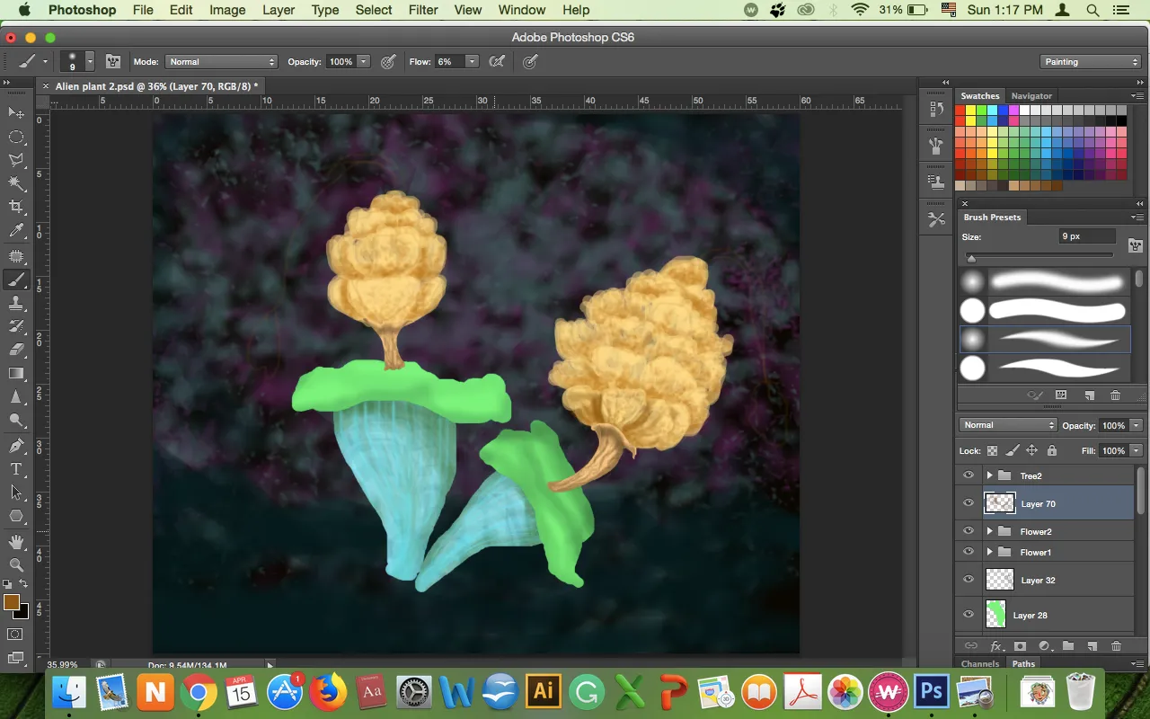Select the Layer 32 thumbnail

tap(1000, 580)
